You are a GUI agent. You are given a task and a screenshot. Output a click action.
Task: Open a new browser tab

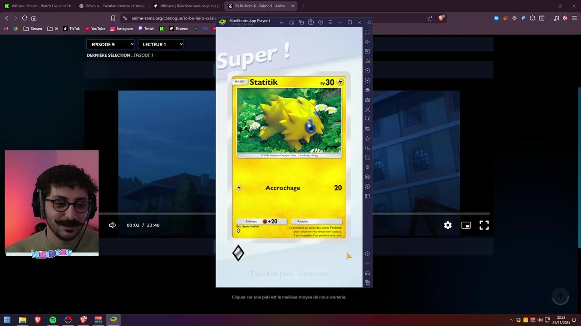[x=304, y=6]
